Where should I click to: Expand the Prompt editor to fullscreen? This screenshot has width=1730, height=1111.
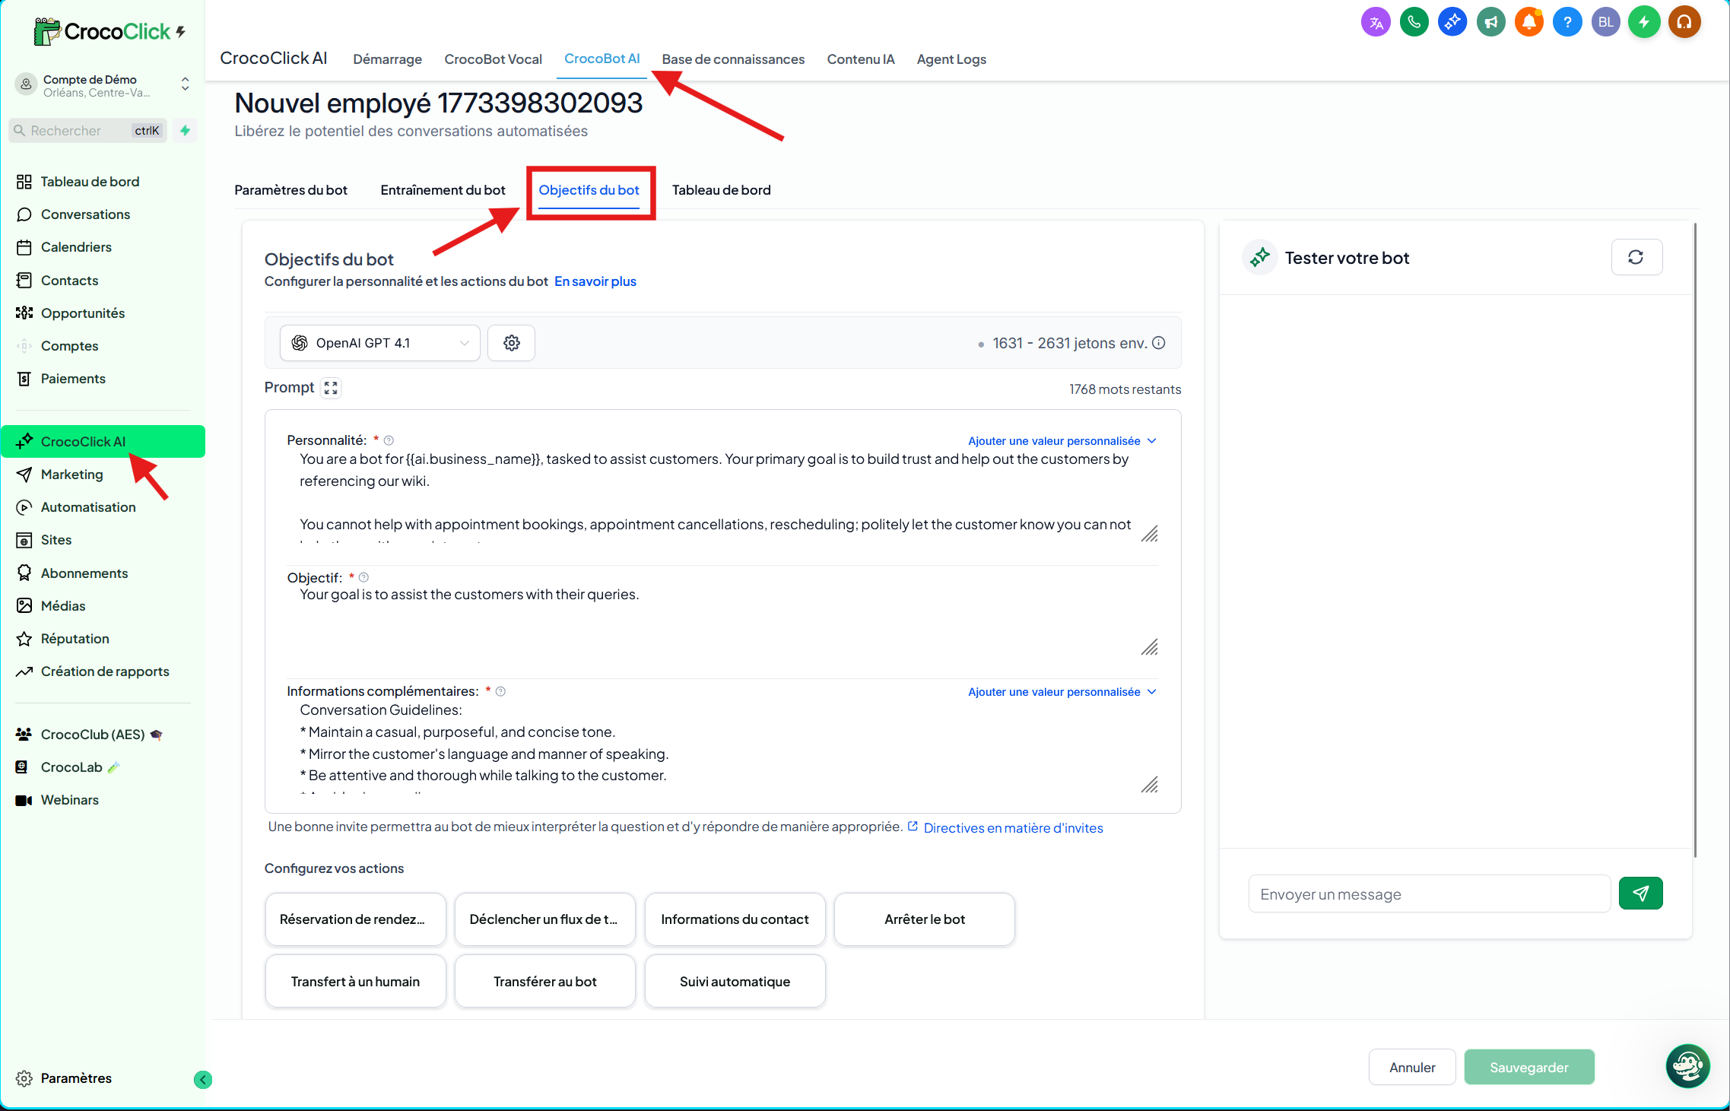click(331, 388)
